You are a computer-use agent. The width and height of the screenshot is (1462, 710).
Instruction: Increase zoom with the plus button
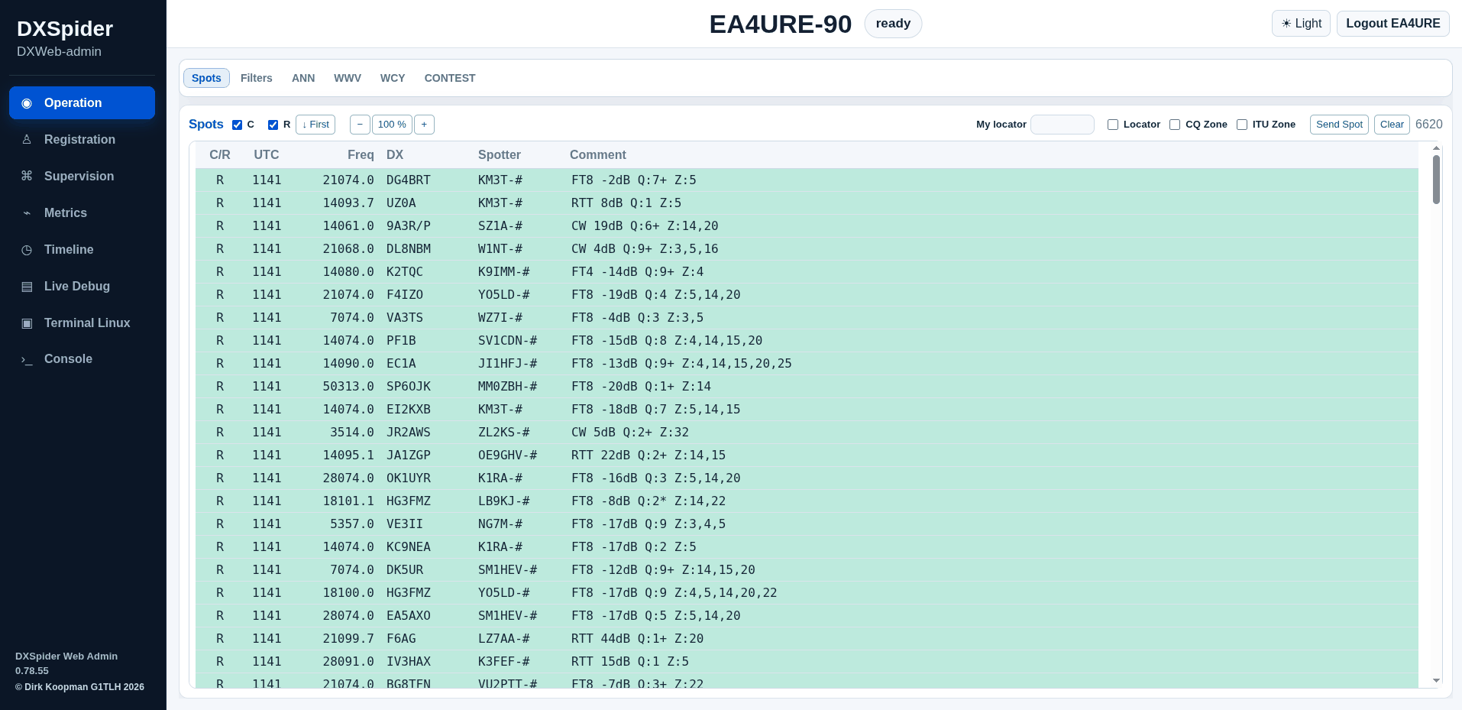coord(424,125)
